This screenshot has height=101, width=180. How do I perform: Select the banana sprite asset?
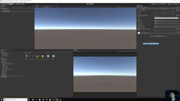(x=26, y=56)
